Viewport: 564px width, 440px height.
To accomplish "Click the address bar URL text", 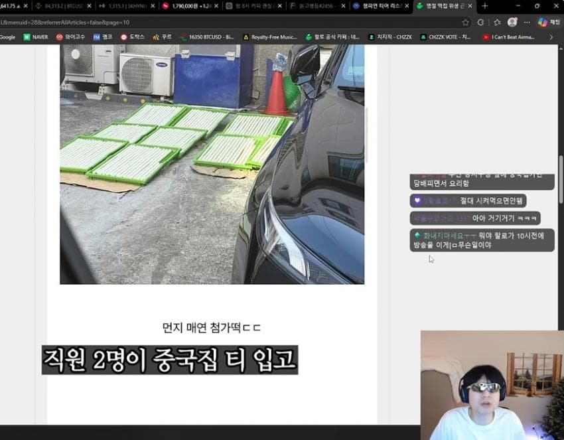I will click(x=65, y=23).
